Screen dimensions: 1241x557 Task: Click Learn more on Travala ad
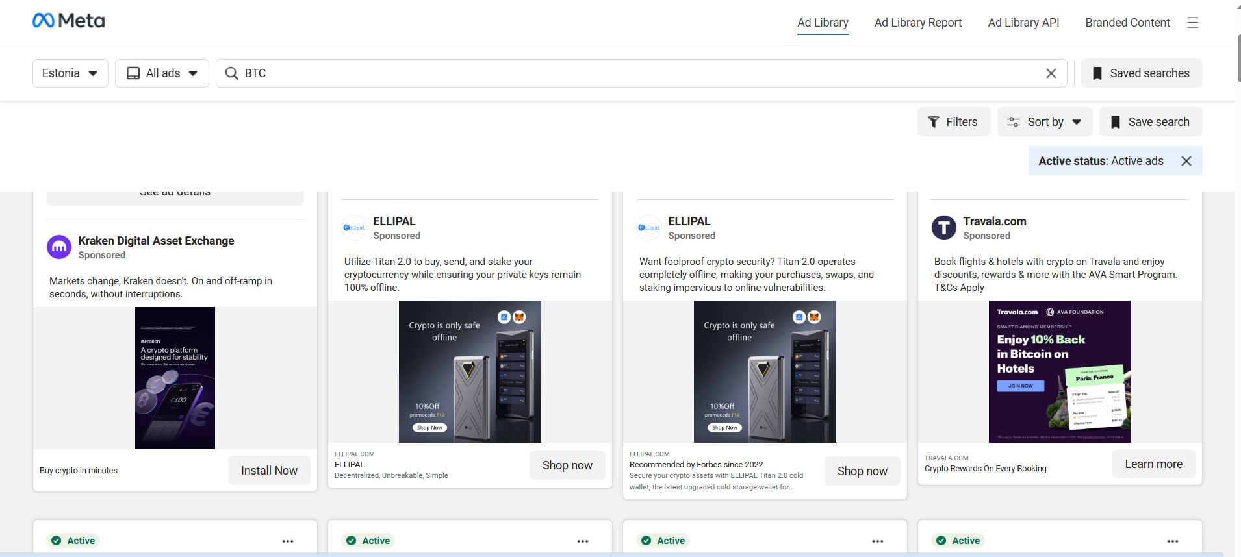point(1153,464)
